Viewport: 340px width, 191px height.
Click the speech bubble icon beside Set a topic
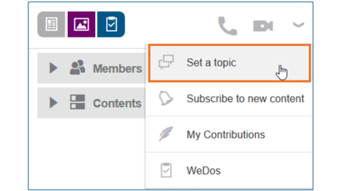click(x=167, y=62)
